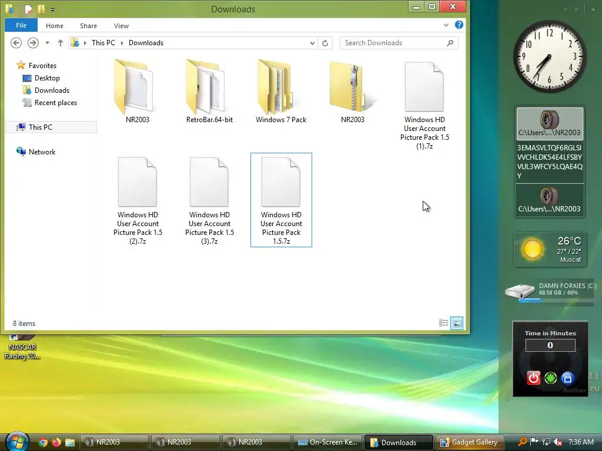
Task: Refresh the Downloads folder view
Action: point(325,43)
